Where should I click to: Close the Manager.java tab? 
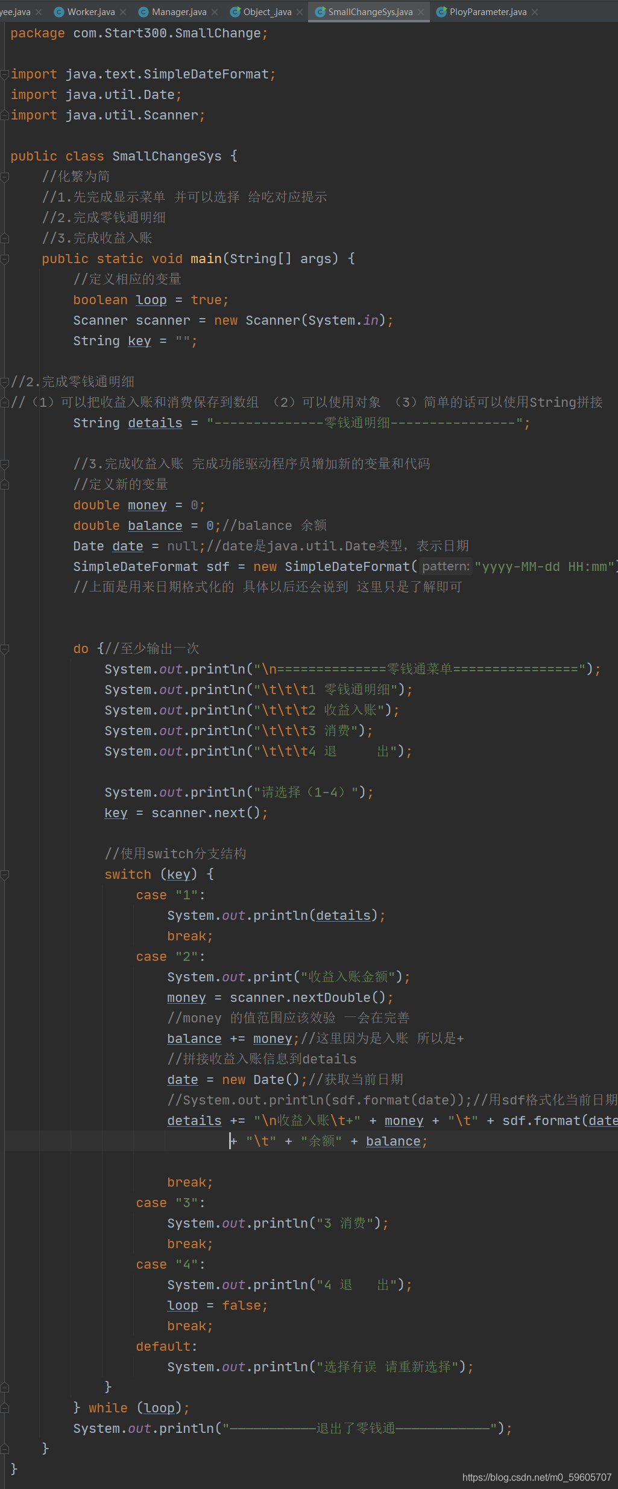click(x=215, y=12)
